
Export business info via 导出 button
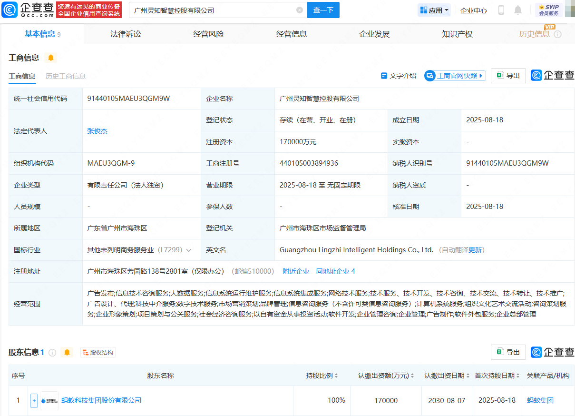click(508, 76)
